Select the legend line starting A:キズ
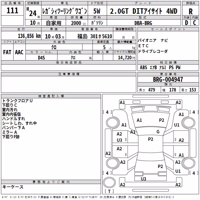The width and height of the screenshot is (200, 200). click(x=88, y=197)
